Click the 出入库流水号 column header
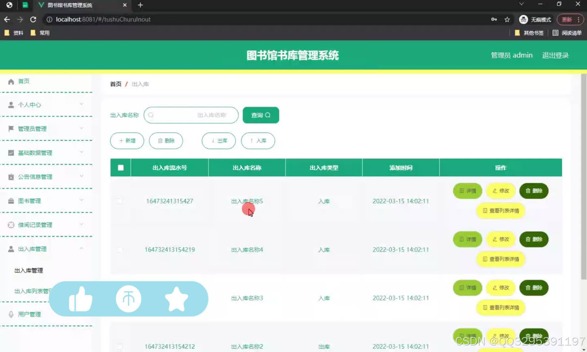Screen dimensions: 587x352 170,168
